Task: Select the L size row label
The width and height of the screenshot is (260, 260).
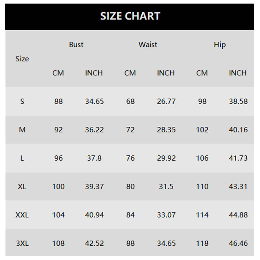Action: tap(22, 158)
